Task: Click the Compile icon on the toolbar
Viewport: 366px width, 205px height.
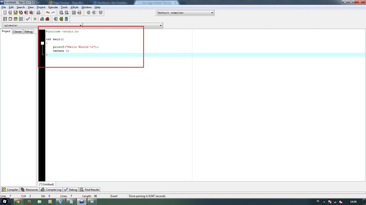Action: coord(5,19)
